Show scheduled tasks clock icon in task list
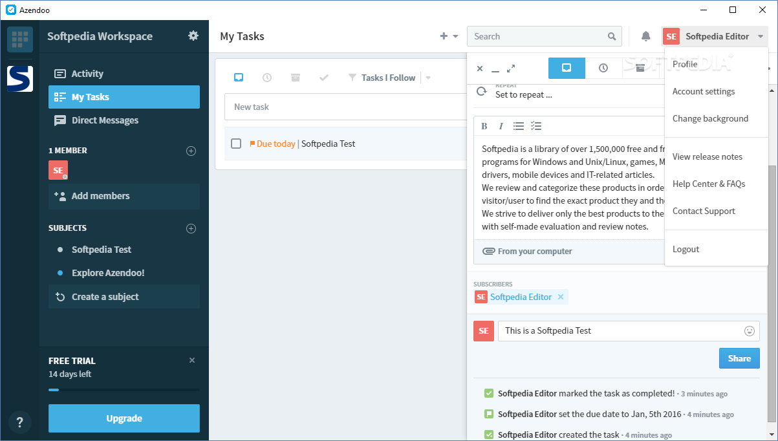This screenshot has width=778, height=441. 267,78
